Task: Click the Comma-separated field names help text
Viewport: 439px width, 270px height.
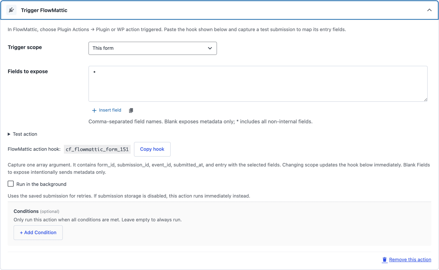Action: [x=201, y=121]
